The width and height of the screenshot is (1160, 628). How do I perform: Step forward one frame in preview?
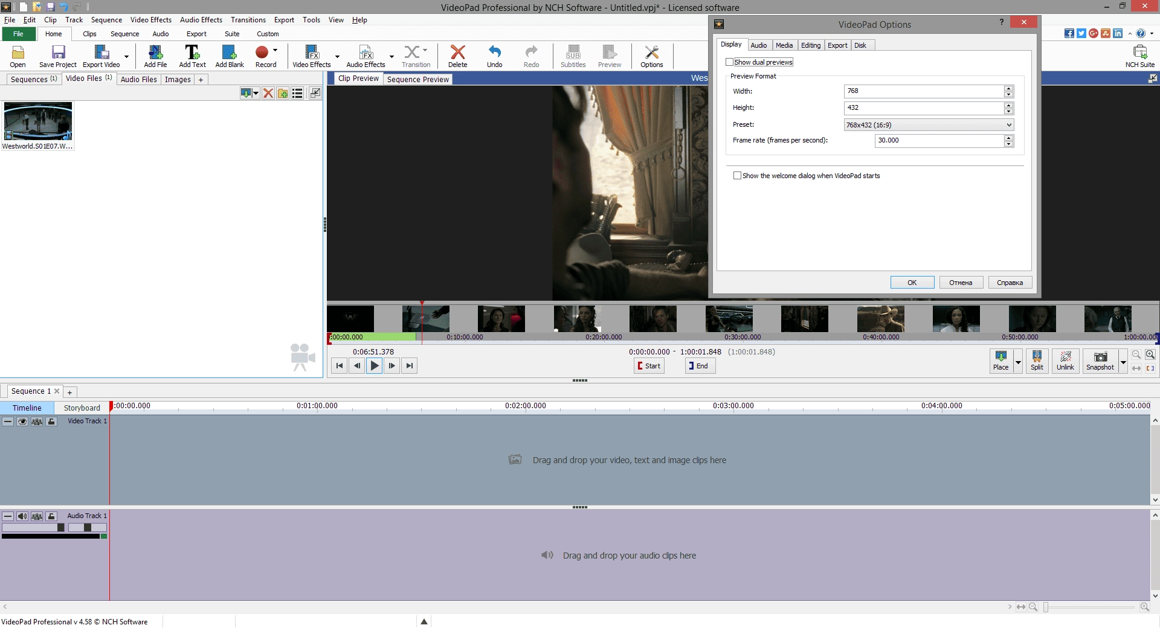(392, 365)
